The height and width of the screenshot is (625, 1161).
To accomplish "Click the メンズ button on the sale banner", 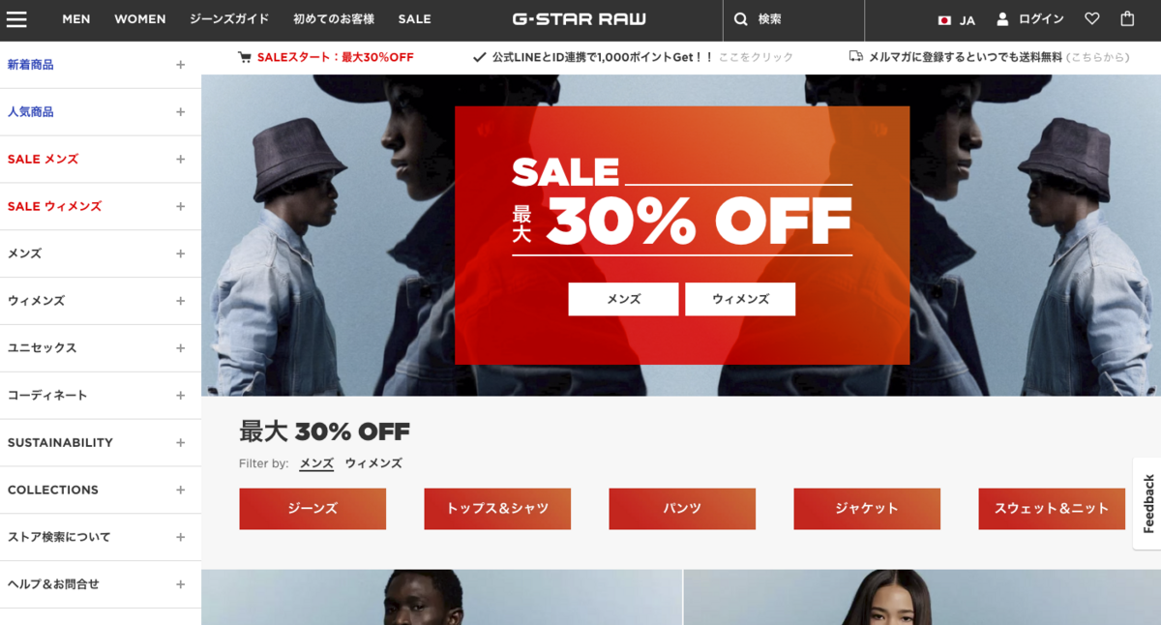I will pyautogui.click(x=623, y=299).
